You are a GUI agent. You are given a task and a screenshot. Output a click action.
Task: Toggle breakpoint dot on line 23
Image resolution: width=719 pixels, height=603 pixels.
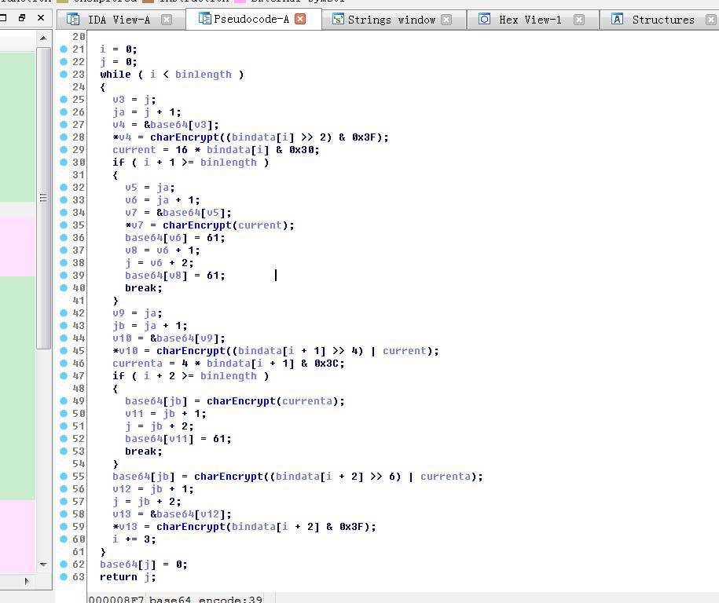pos(64,75)
